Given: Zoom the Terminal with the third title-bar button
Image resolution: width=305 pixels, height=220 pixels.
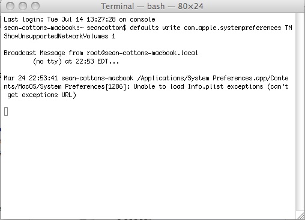Looking at the screenshot, I should point(35,6).
